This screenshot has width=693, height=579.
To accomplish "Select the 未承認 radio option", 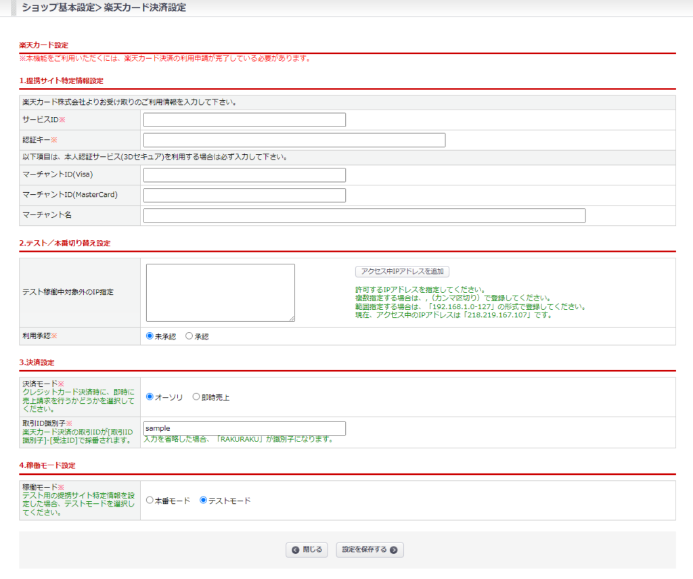I will tap(150, 336).
